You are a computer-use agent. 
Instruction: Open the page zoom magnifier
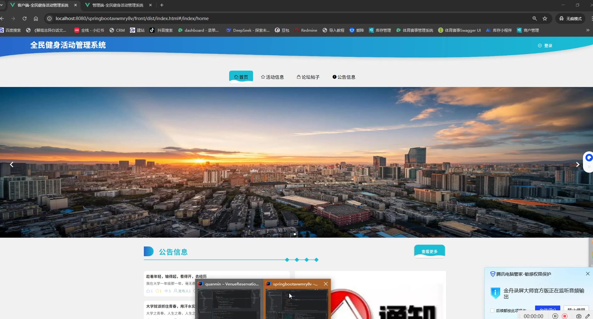534,19
